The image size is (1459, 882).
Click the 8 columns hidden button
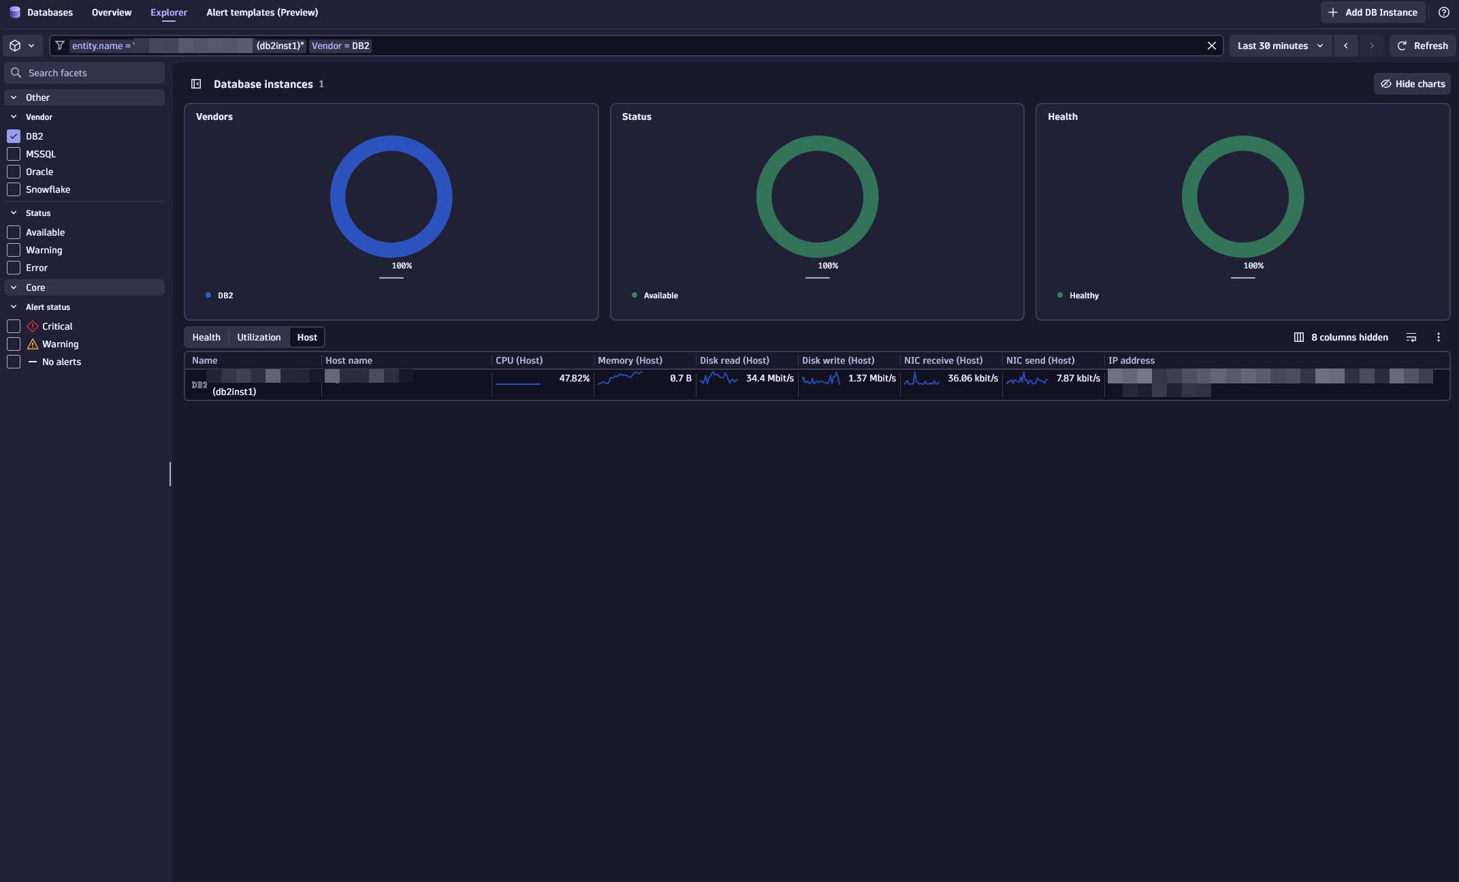(x=1341, y=337)
